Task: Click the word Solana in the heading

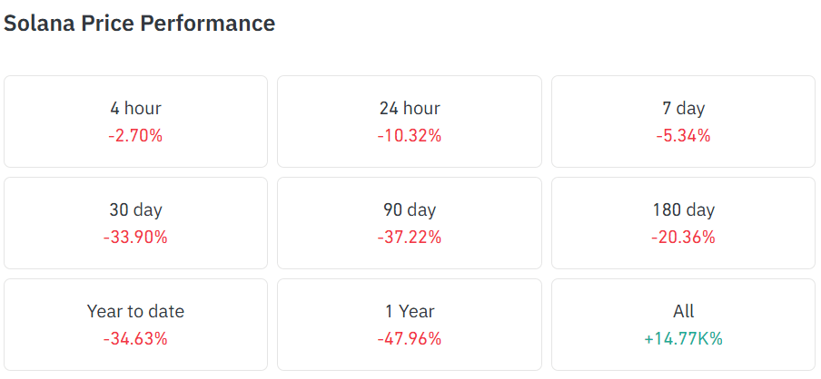Action: 39,24
